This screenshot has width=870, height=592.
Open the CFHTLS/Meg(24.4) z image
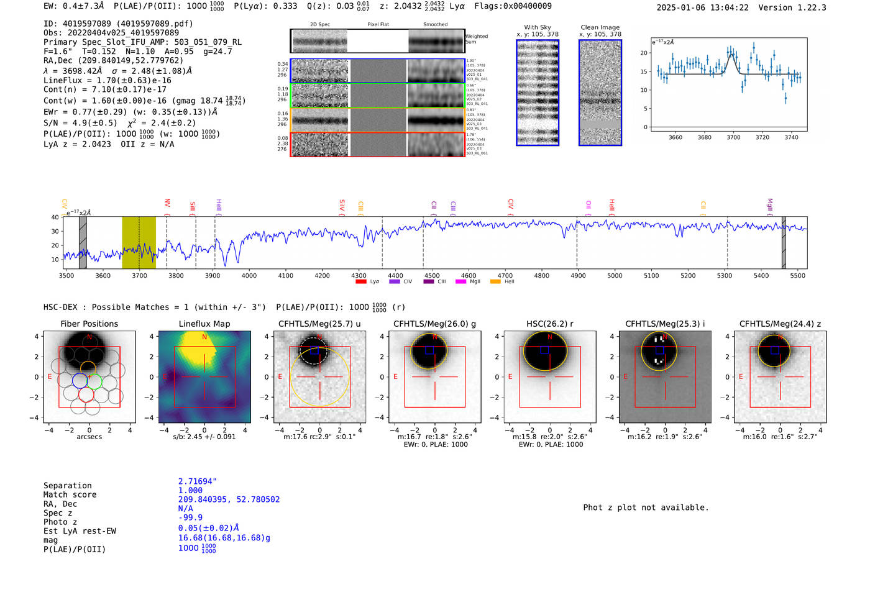(780, 376)
